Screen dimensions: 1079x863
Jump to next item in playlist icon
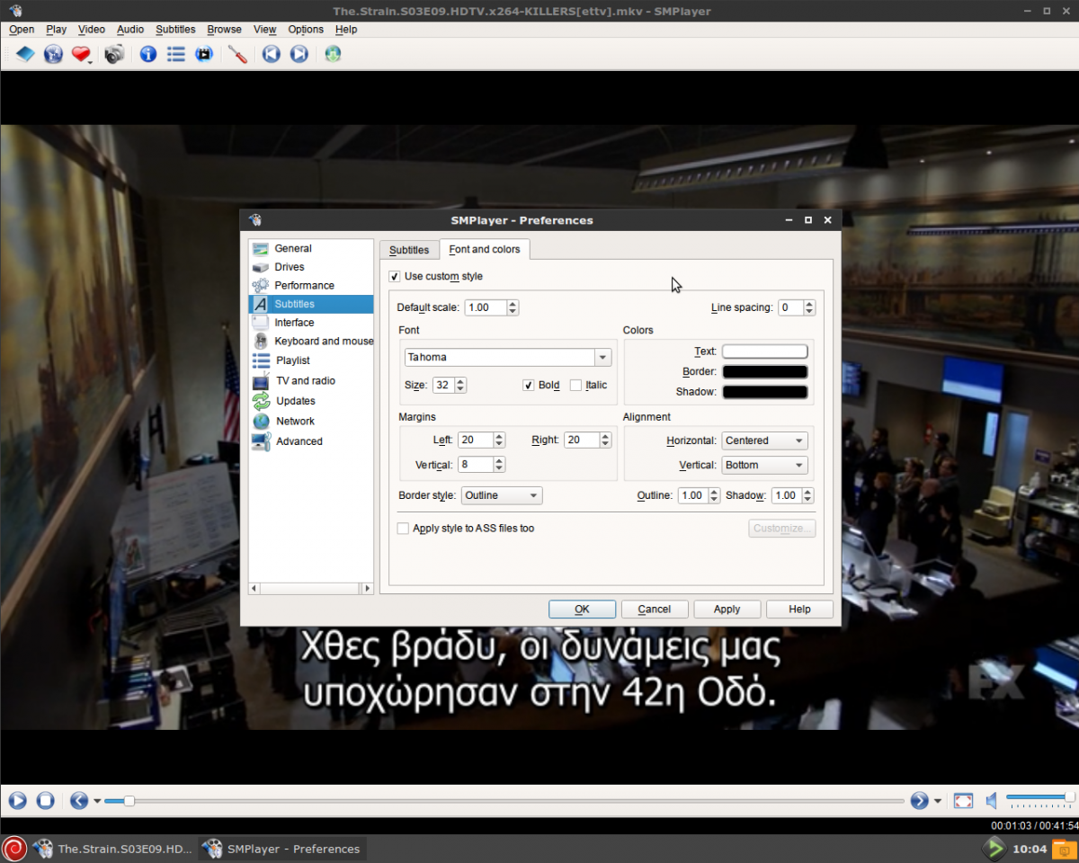pyautogui.click(x=299, y=55)
